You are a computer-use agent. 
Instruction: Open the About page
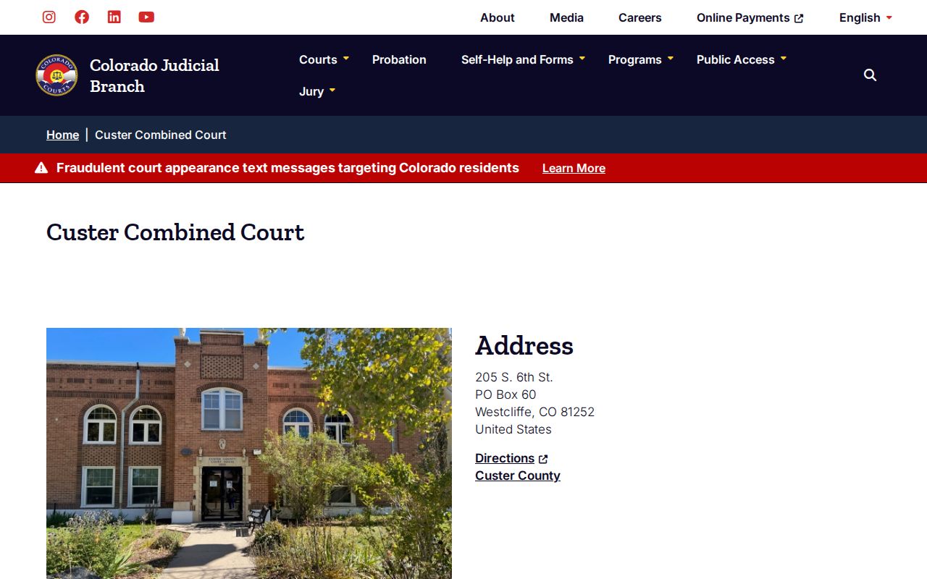(x=498, y=17)
